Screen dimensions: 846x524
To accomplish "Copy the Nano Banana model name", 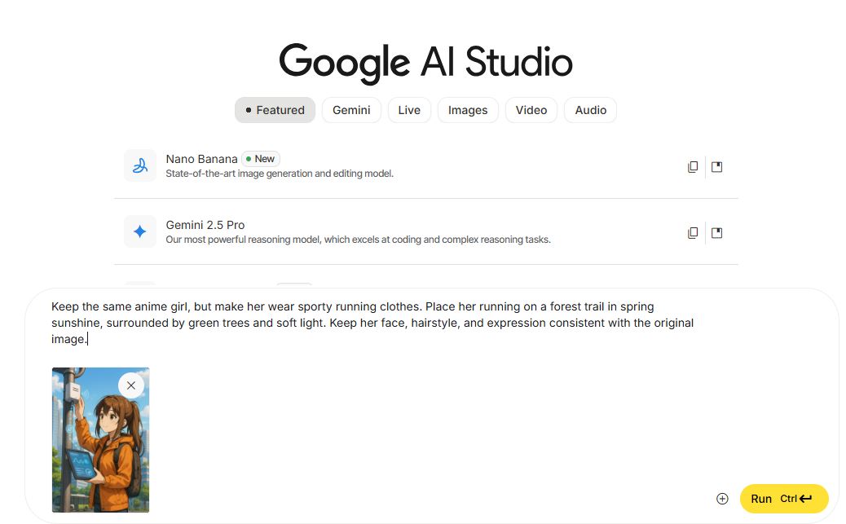I will coord(693,167).
